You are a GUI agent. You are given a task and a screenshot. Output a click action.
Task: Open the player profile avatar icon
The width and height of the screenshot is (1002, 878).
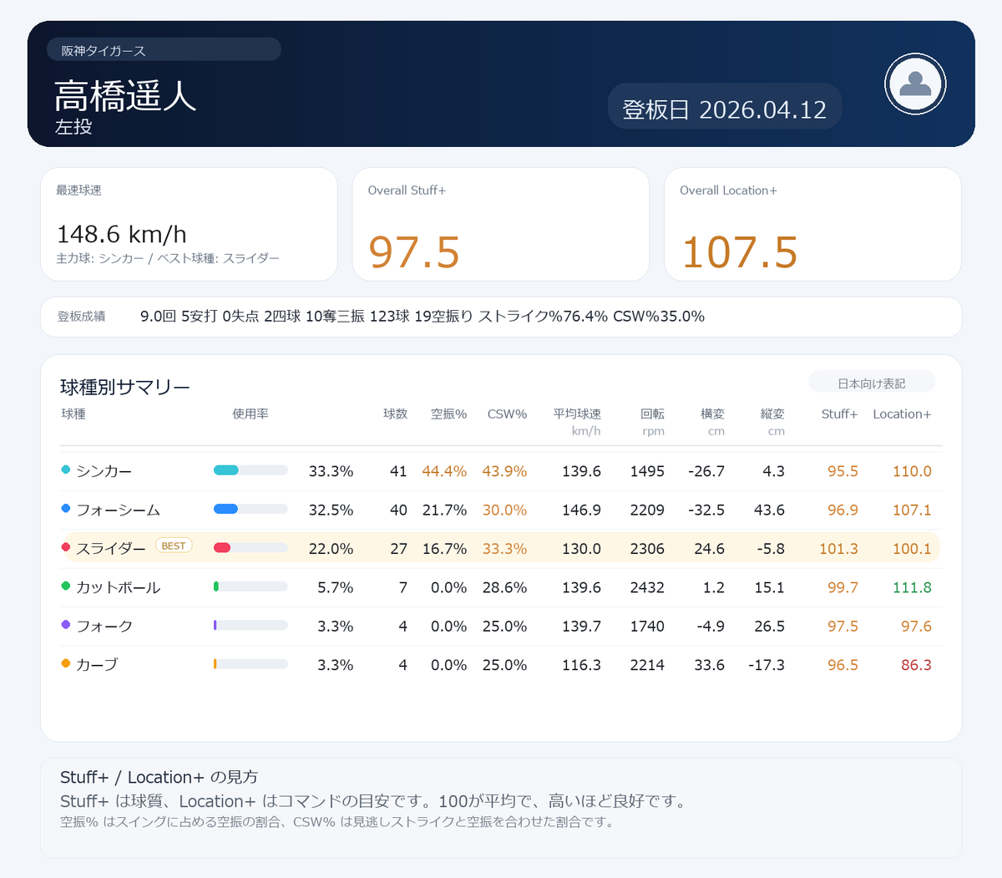click(x=914, y=84)
